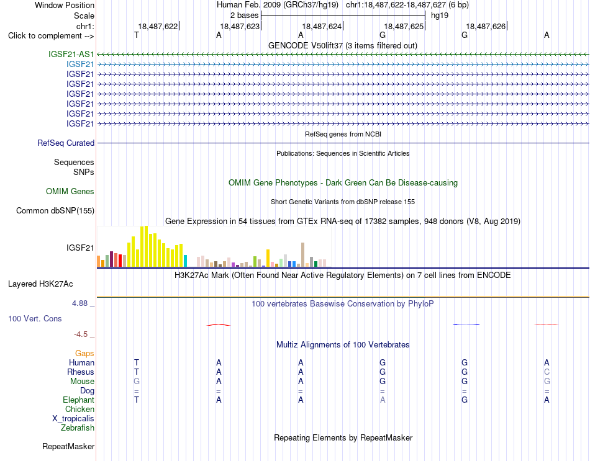Image resolution: width=590 pixels, height=461 pixels.
Task: Click the gold bar in GTEx chart
Action: [268, 258]
